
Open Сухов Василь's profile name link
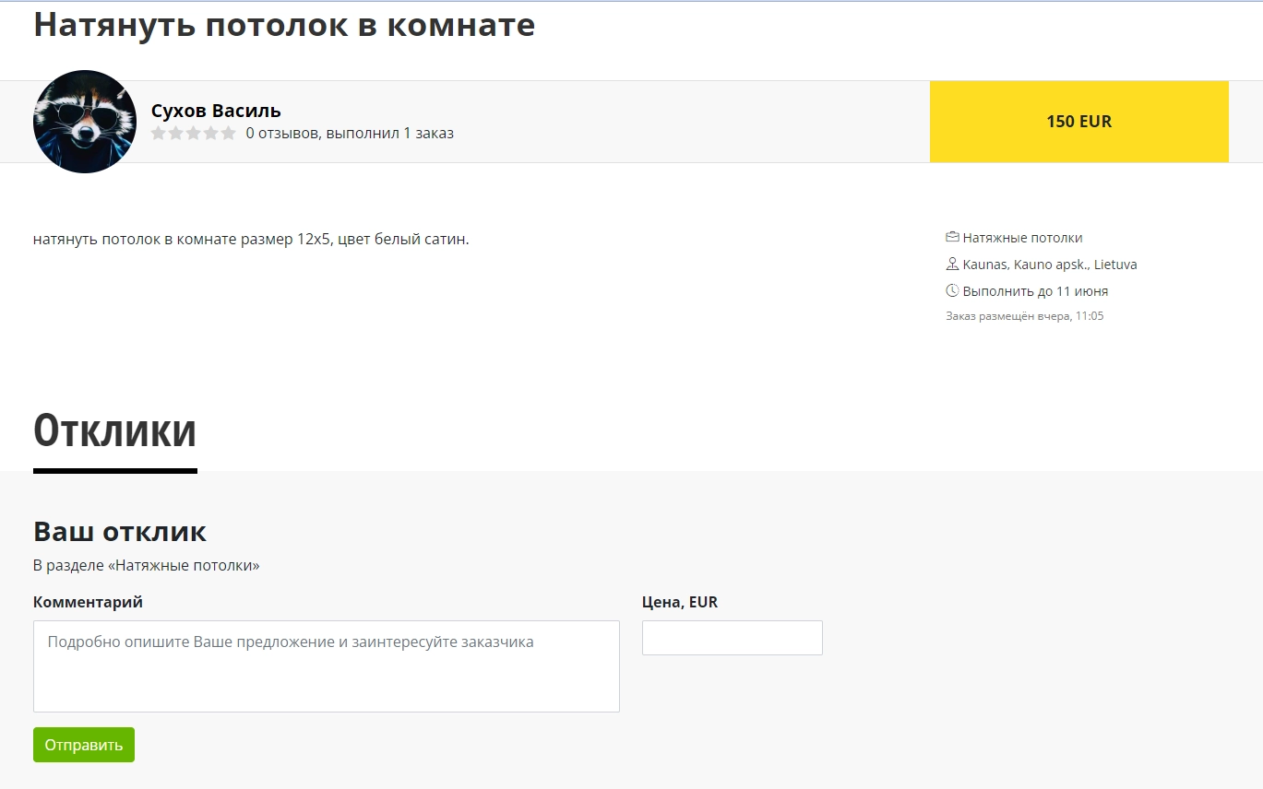tap(216, 111)
